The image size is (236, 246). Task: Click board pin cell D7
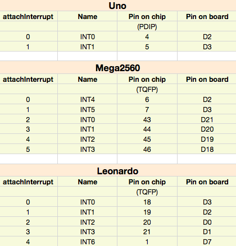(x=207, y=242)
